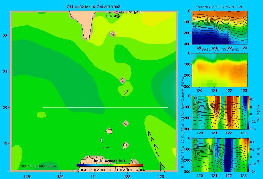This screenshot has height=179, width=263.
Task: Click latitude label 21 on the main map
Action: coord(5,72)
